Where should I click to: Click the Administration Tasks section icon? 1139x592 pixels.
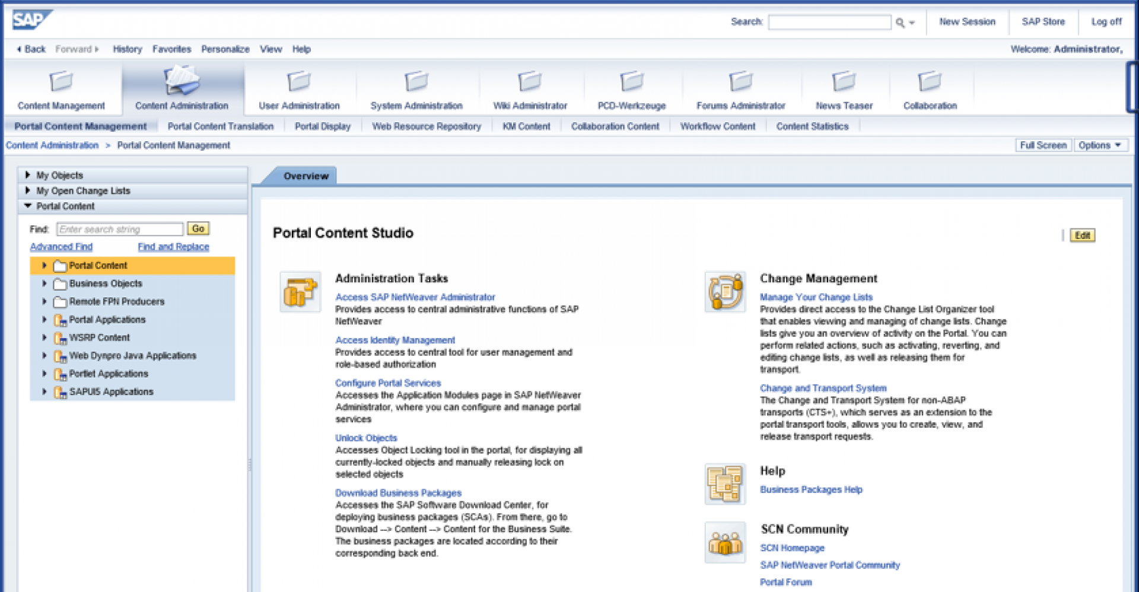point(300,292)
